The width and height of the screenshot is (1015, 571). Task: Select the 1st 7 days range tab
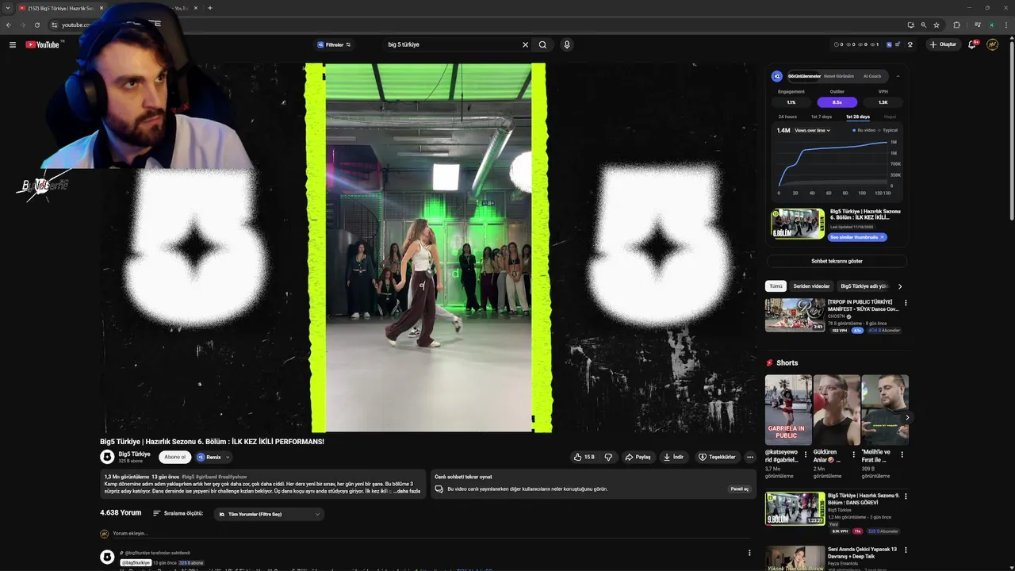click(822, 117)
